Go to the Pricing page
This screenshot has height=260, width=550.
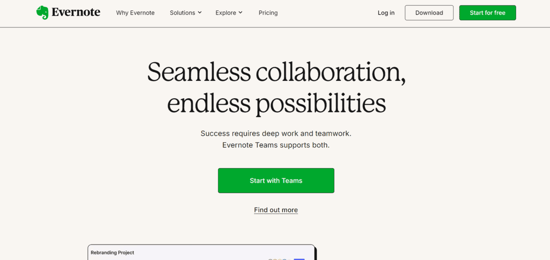coord(268,13)
